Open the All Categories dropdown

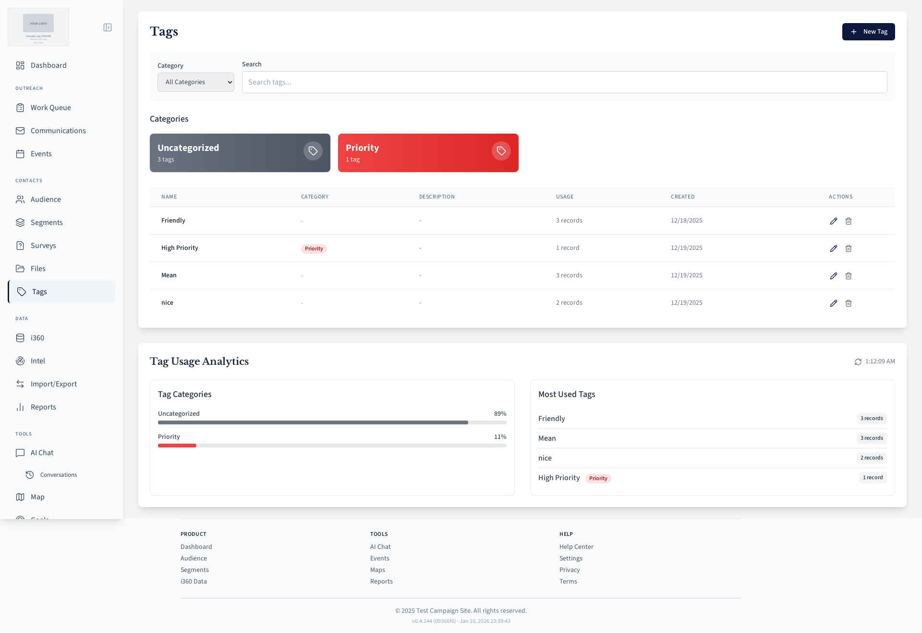point(196,82)
